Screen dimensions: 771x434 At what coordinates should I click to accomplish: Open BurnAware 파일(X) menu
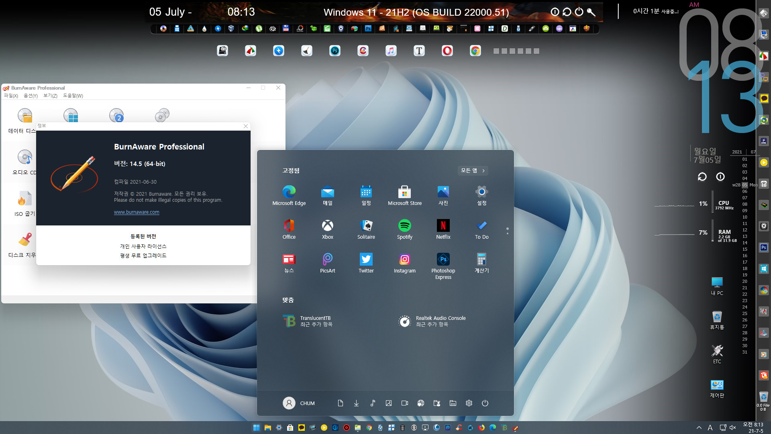(11, 96)
